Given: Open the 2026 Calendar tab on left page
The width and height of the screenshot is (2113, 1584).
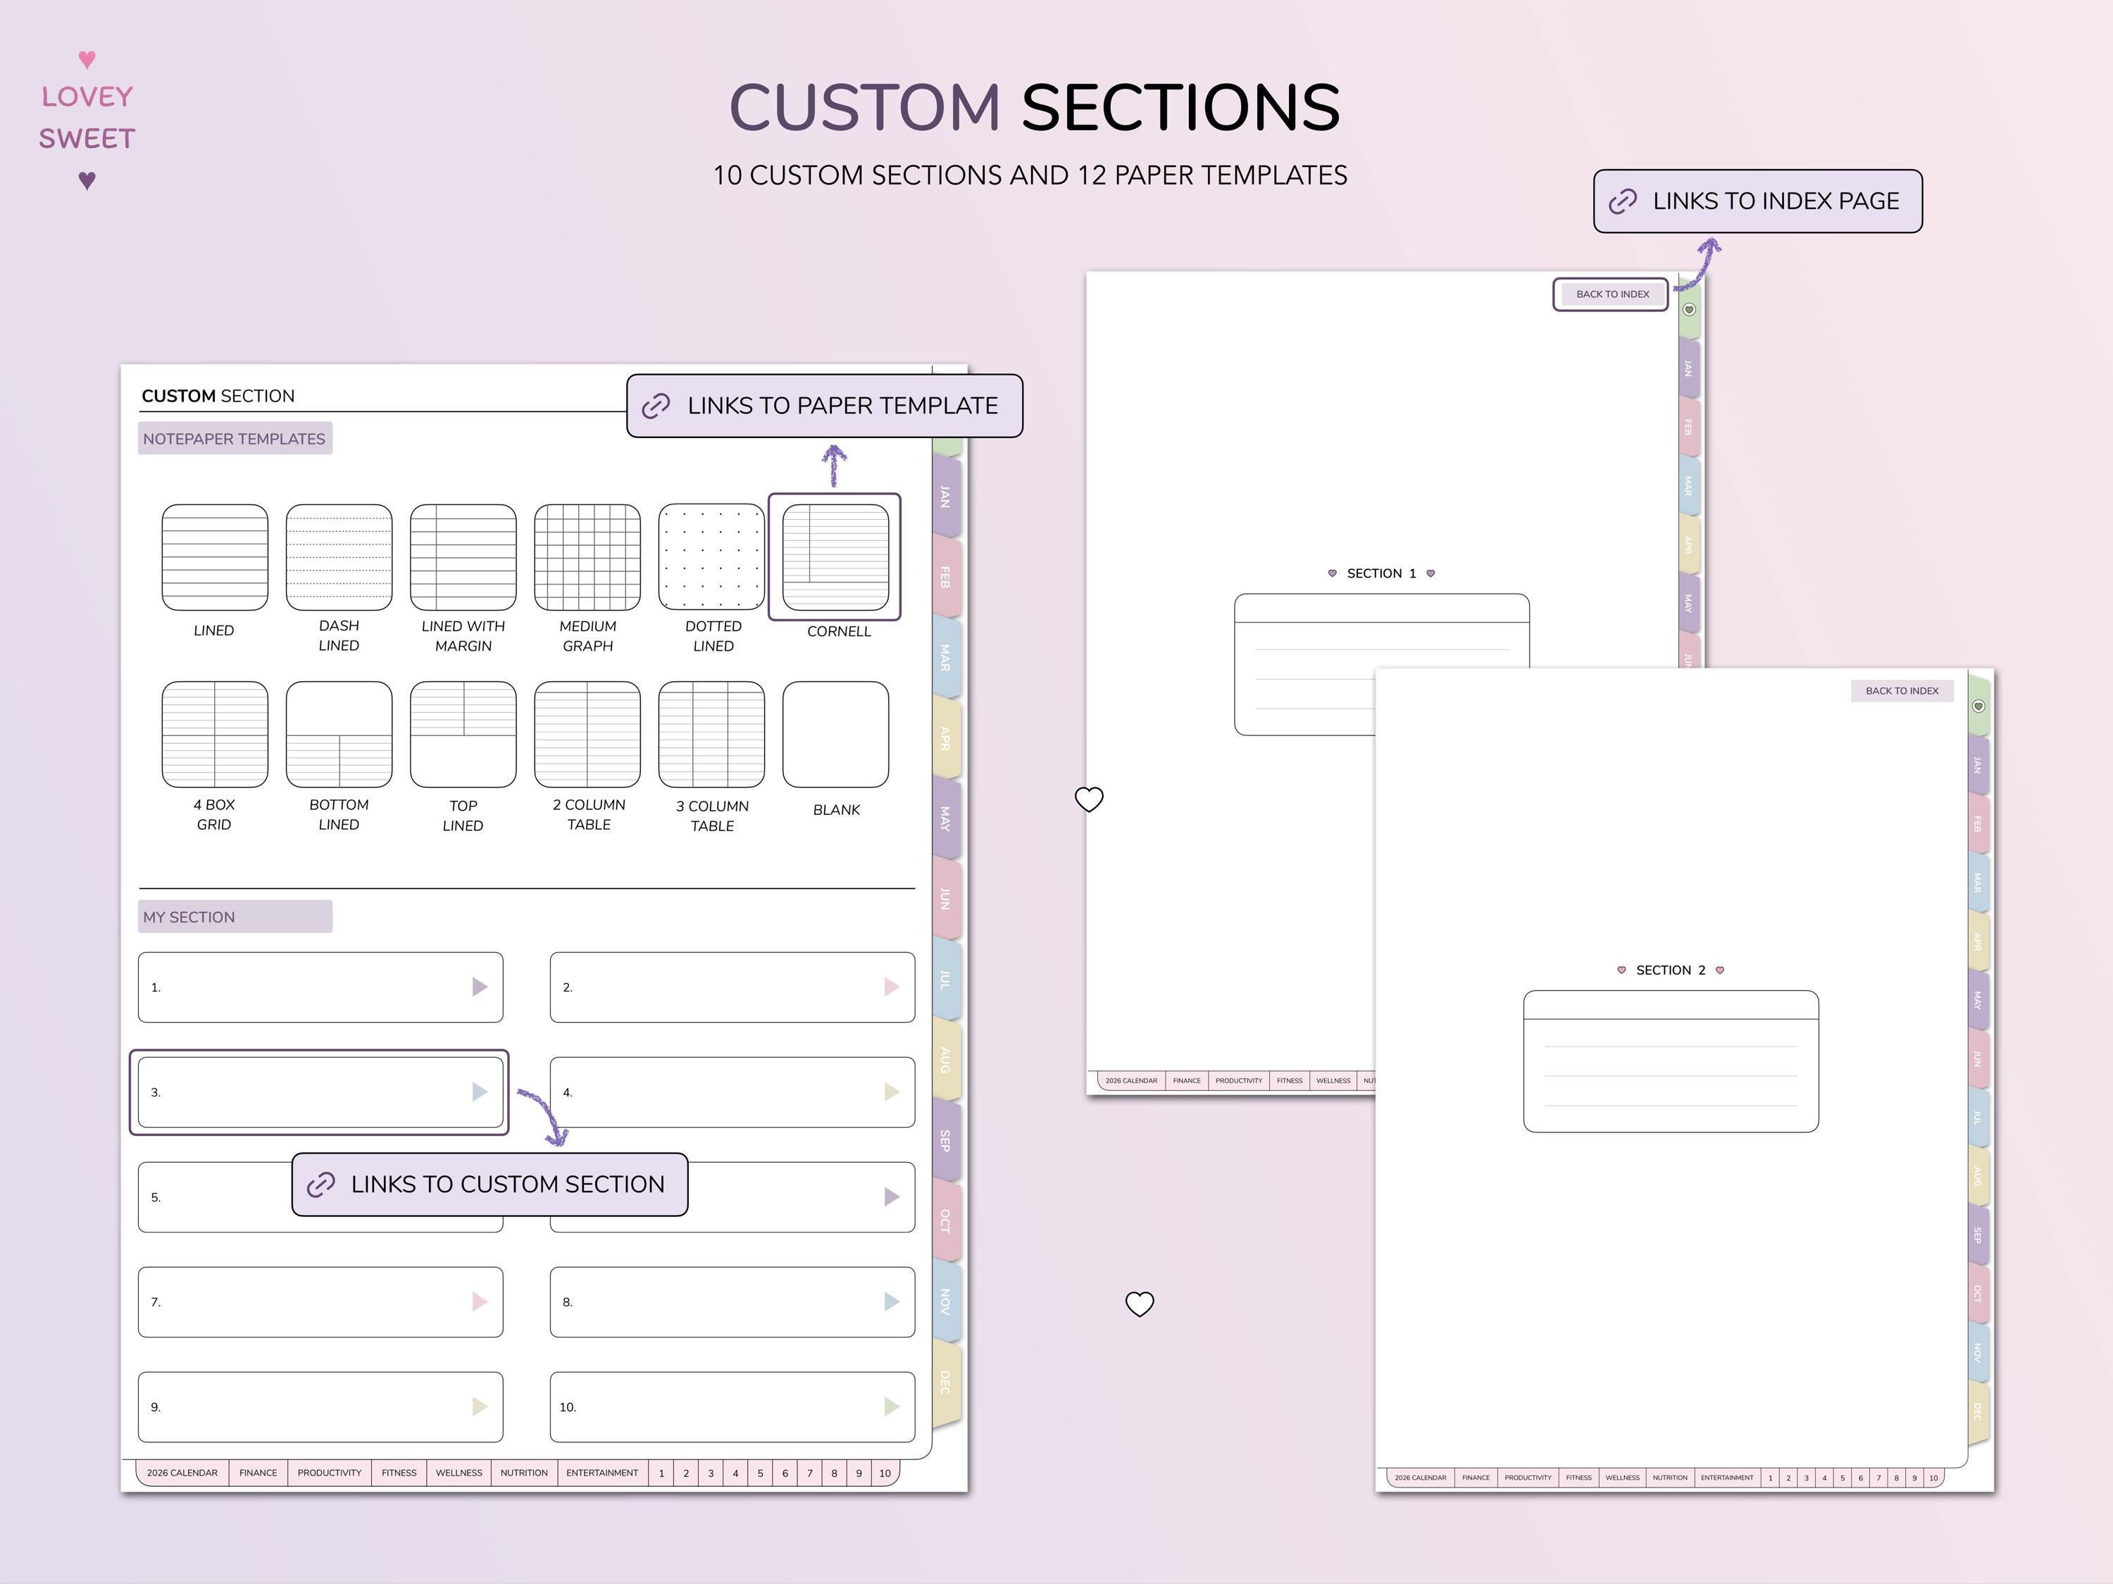Looking at the screenshot, I should (x=182, y=1473).
